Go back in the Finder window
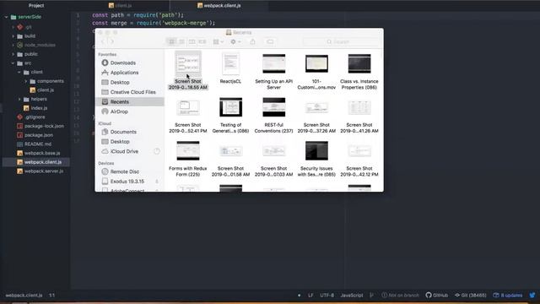The width and height of the screenshot is (540, 304). click(103, 41)
